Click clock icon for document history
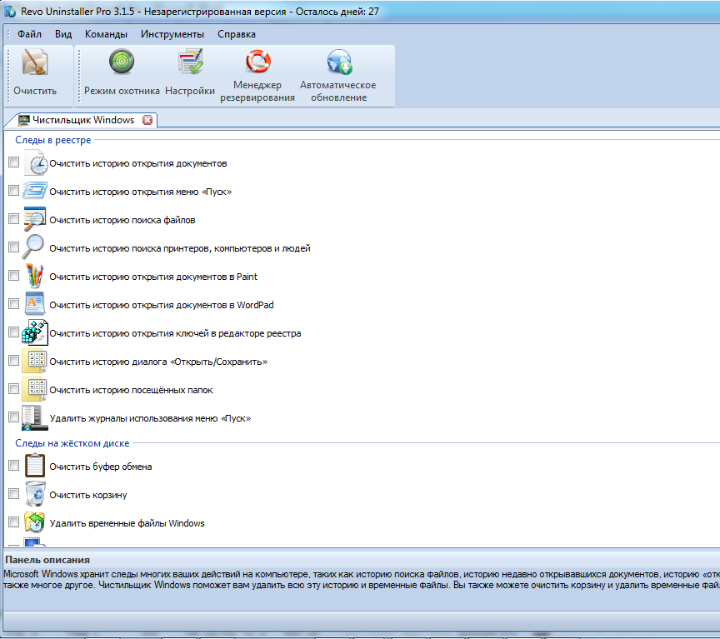Viewport: 720px width, 639px height. coord(37,163)
